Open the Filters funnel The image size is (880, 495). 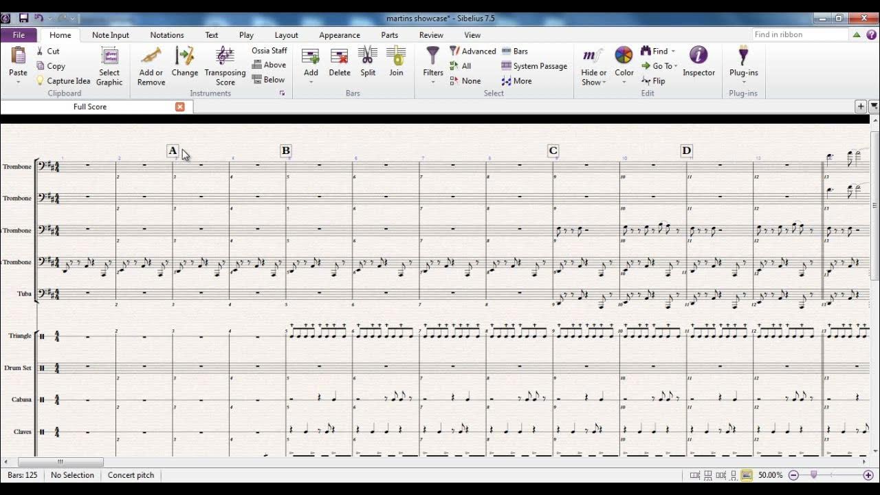[x=433, y=56]
